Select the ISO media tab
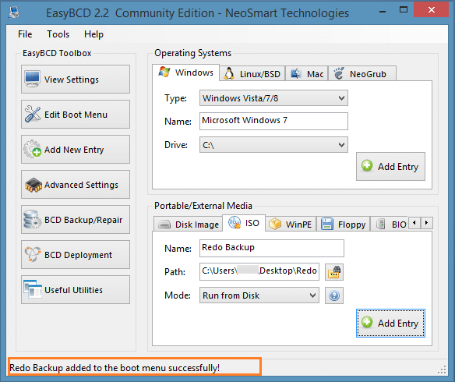455x382 pixels. point(244,223)
